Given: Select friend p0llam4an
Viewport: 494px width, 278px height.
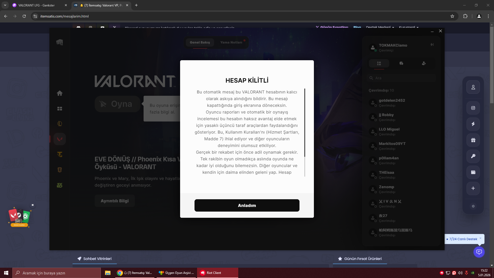Looking at the screenshot, I should pos(401,160).
